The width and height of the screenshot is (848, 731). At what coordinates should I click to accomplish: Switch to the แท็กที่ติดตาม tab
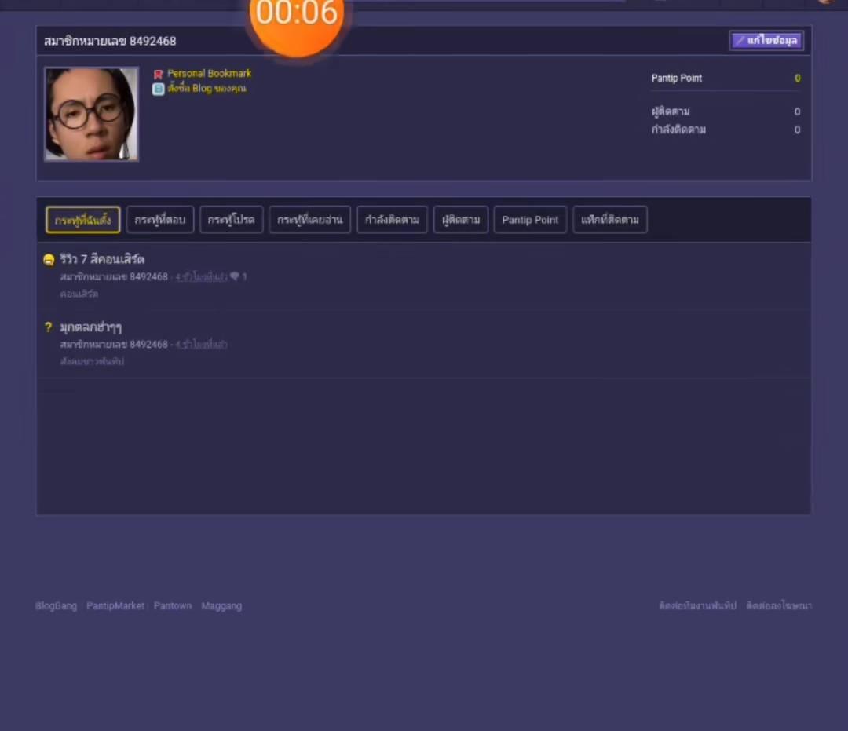(x=610, y=220)
